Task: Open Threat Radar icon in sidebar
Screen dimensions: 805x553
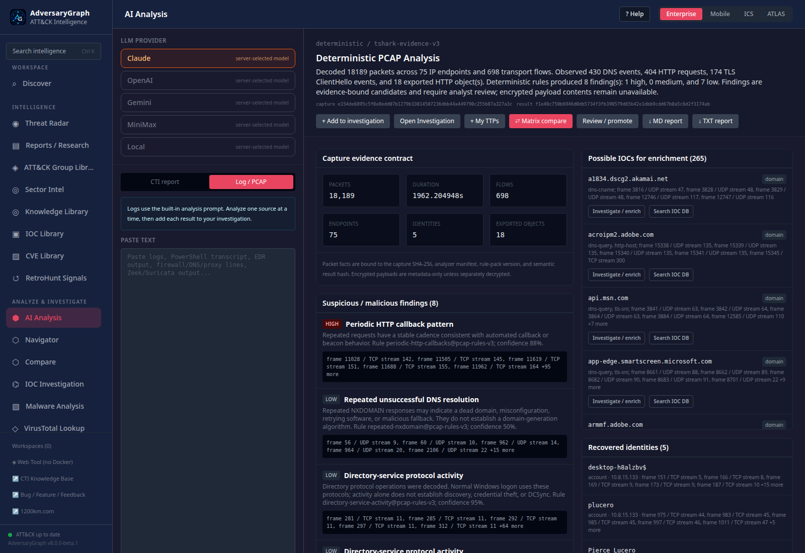Action: (x=16, y=124)
